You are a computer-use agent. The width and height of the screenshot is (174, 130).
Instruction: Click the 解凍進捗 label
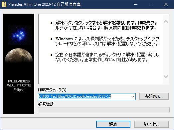coord(46,104)
